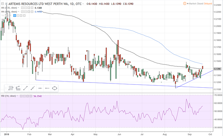Select the Trend-Based Fib Extension tool
The width and height of the screenshot is (223, 136).
[x=18, y=88]
